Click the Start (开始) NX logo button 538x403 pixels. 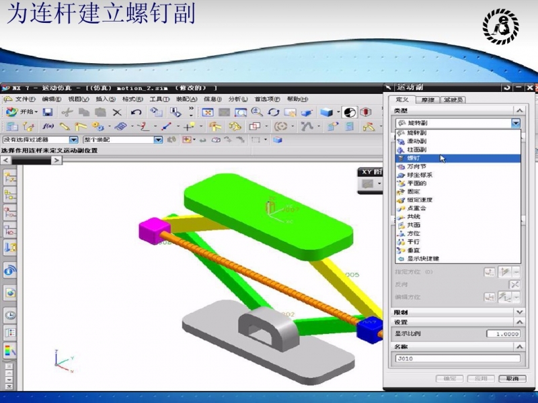tap(21, 111)
